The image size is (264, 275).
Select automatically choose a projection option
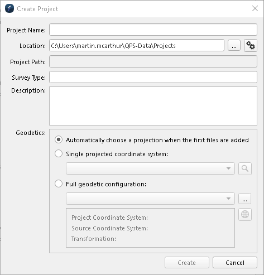click(x=59, y=139)
